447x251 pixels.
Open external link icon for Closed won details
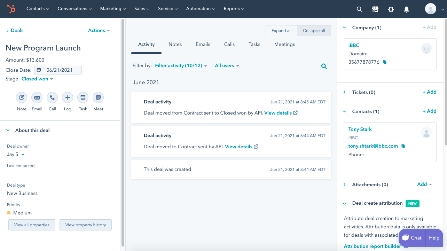tap(295, 113)
